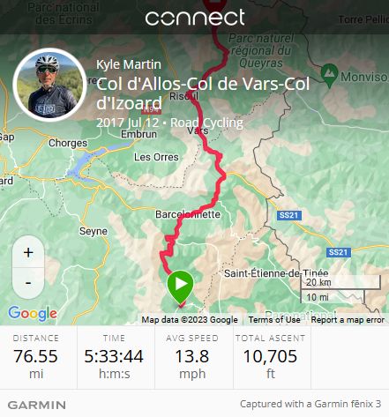
Task: Click Report a map error link
Action: [x=348, y=320]
